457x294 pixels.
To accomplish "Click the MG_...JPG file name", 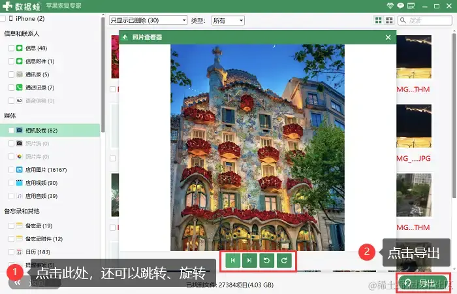I will pos(413,158).
